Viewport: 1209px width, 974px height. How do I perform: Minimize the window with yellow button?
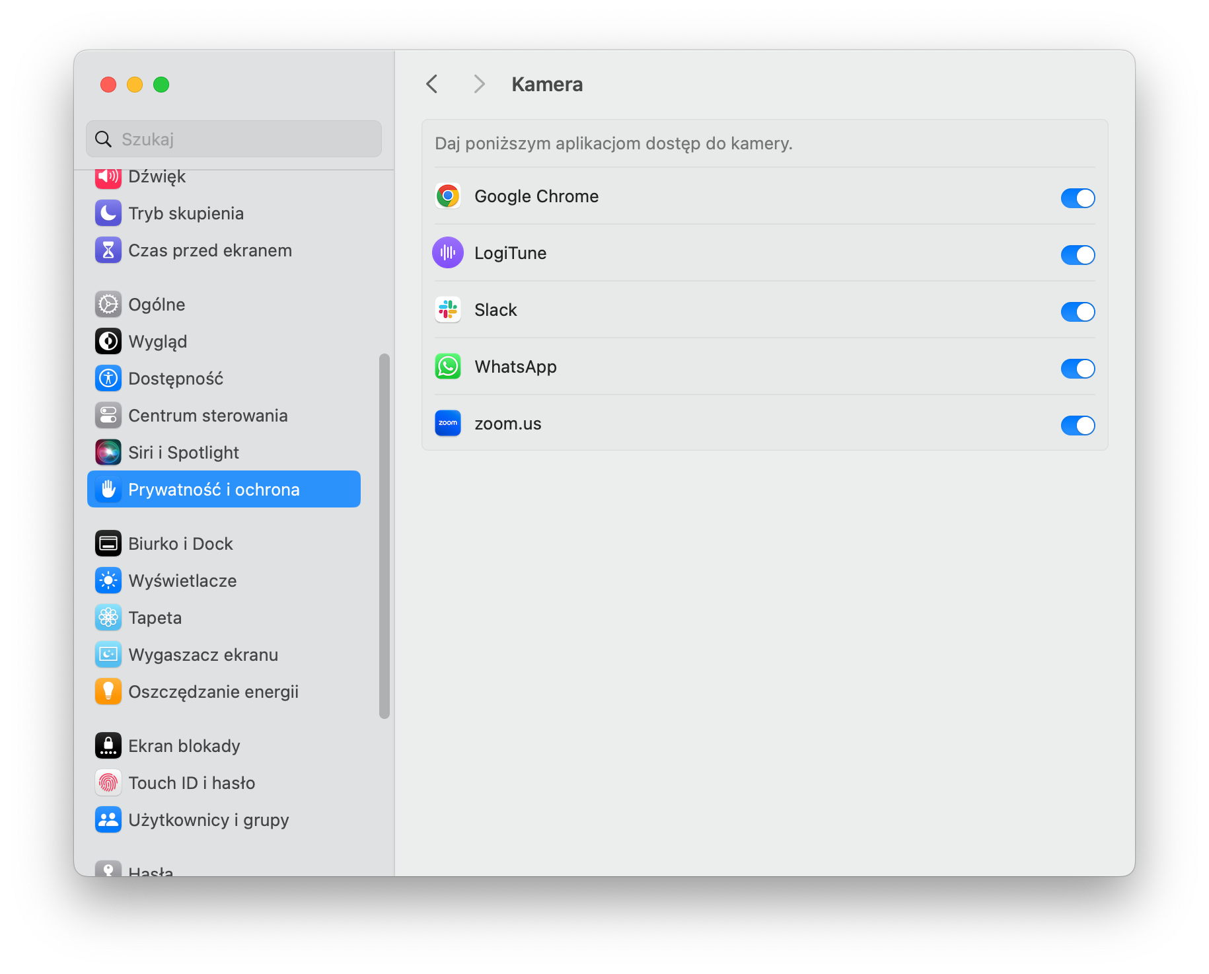pyautogui.click(x=135, y=85)
